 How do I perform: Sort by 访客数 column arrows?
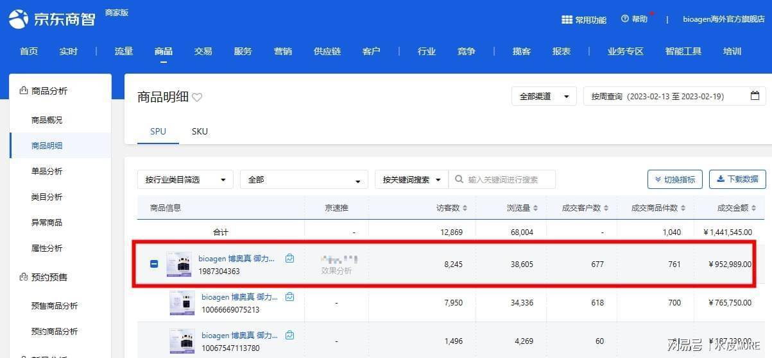pyautogui.click(x=465, y=208)
